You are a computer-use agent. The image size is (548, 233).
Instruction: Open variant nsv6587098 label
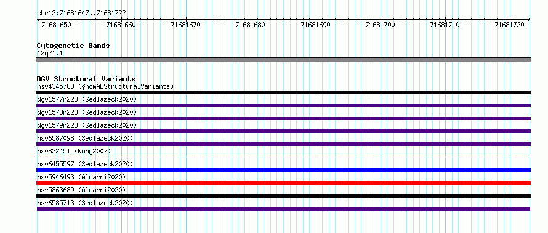pos(85,138)
